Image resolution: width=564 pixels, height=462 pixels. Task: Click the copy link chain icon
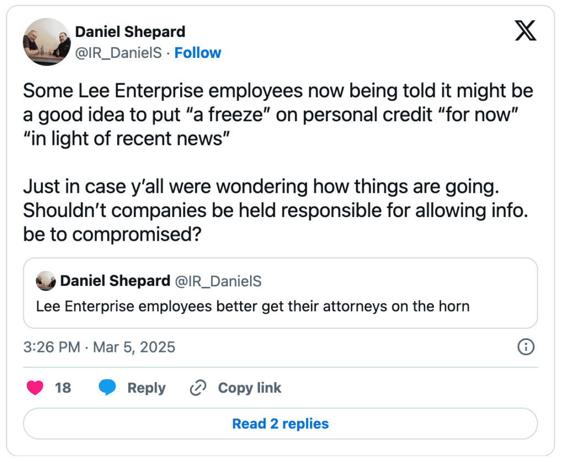[x=198, y=388]
